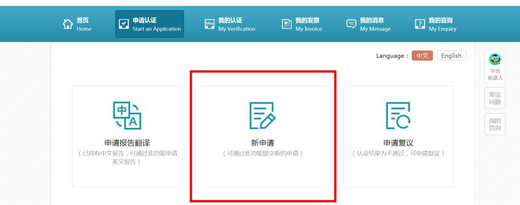Click the 新申请 card title
The height and width of the screenshot is (205, 520).
(263, 143)
